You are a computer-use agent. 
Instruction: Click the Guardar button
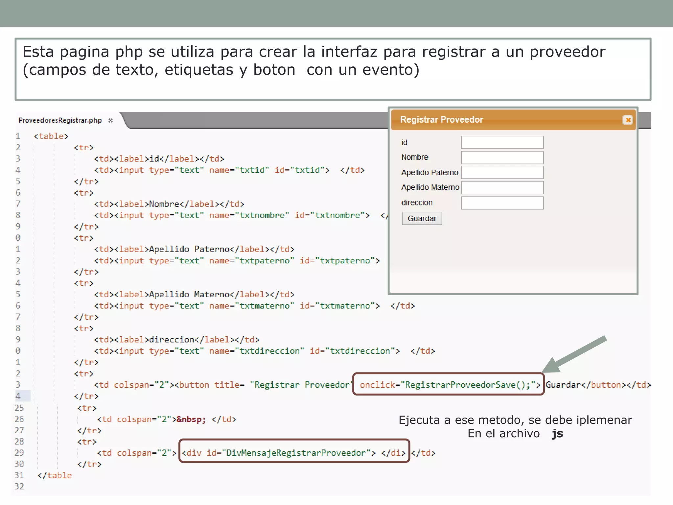click(x=422, y=218)
